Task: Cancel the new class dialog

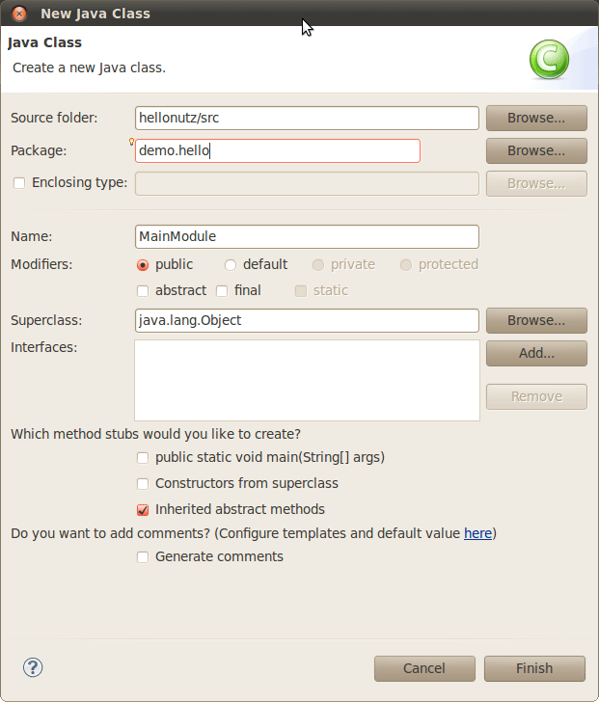Action: (x=424, y=668)
